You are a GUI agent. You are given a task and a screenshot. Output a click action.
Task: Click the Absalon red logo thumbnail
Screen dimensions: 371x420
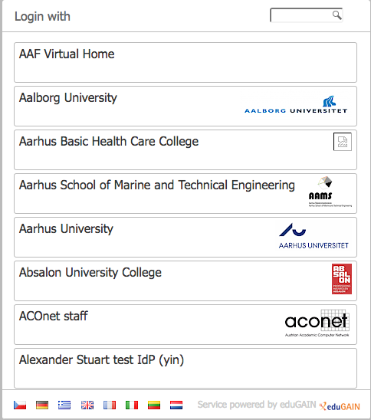click(342, 279)
